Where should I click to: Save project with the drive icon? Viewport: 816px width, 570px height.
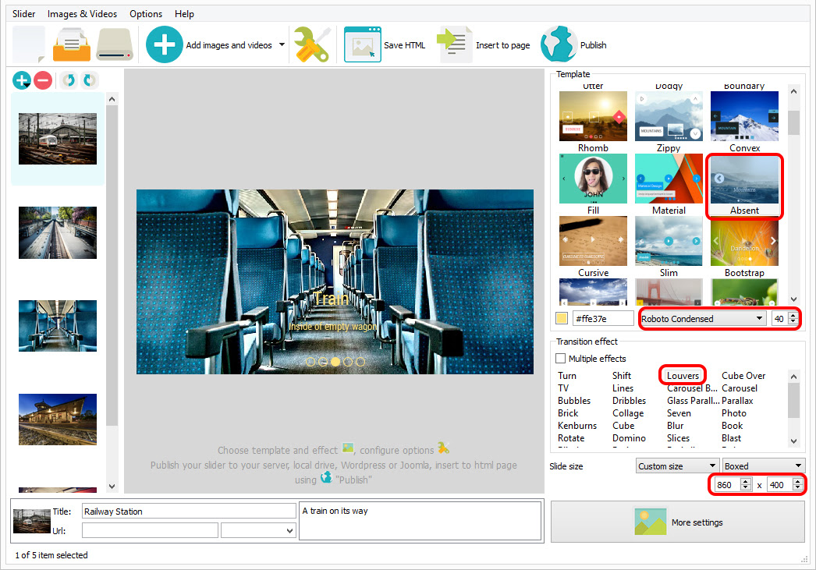click(x=115, y=44)
